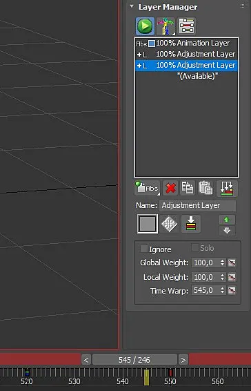Screen dimensions: 251x391
Task: Collapse layers with the collapse icon
Action: 227,189
